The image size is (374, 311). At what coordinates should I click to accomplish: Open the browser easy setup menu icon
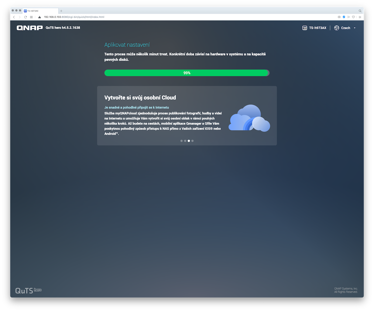[x=360, y=17]
